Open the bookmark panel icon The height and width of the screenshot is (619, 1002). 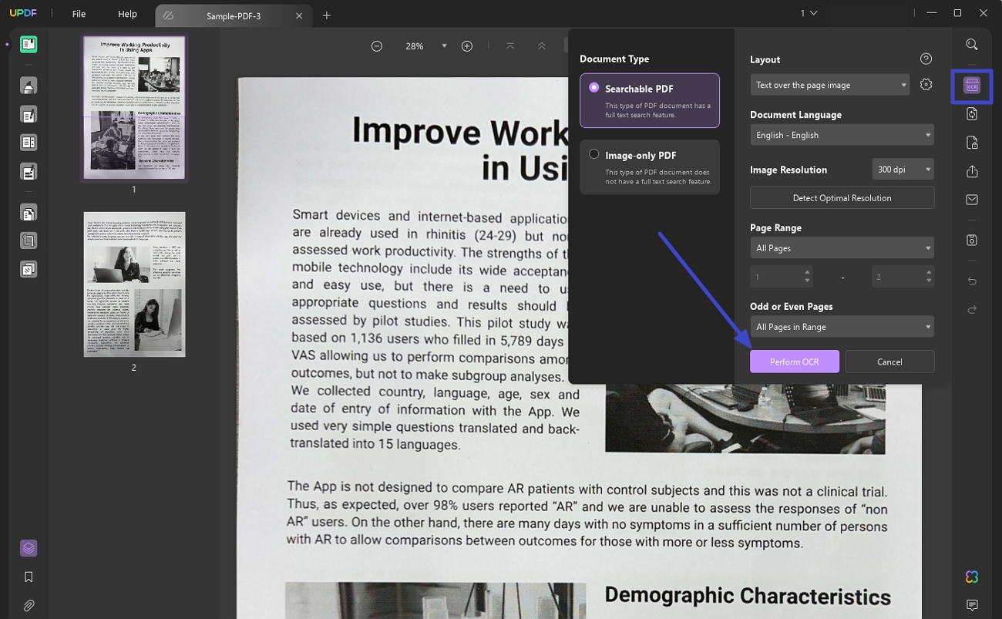(x=29, y=577)
